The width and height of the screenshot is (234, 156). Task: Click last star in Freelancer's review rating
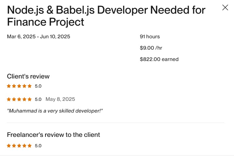30,146
